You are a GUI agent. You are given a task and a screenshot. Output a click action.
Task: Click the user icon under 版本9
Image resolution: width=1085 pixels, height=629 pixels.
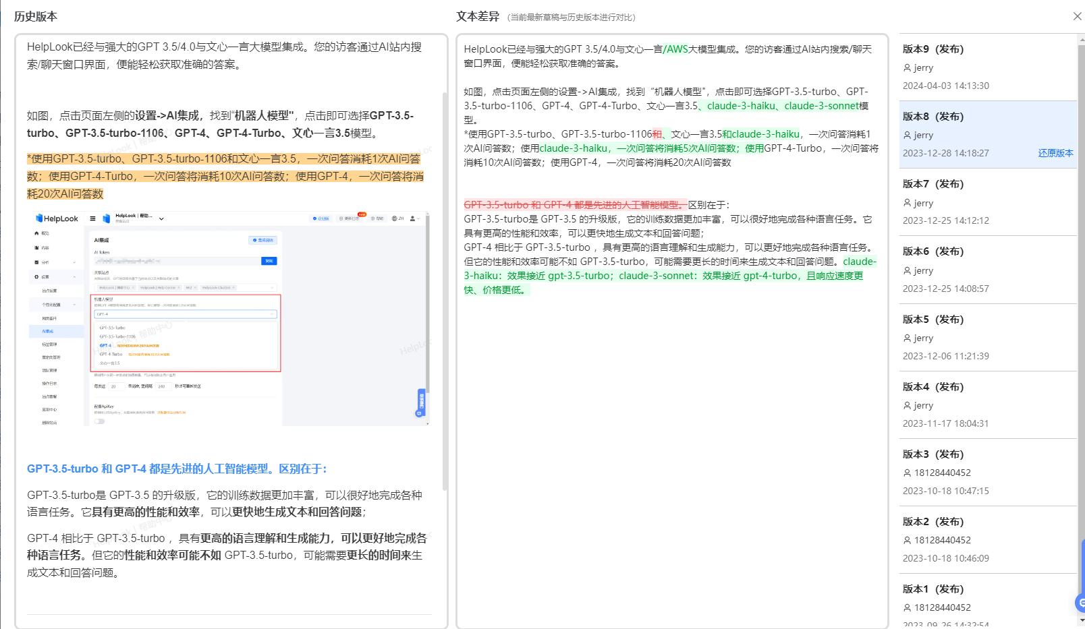[x=907, y=68]
